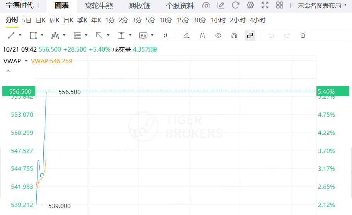Select the 30分 interval
Viewport: 352px width, 215px height.
pos(200,20)
